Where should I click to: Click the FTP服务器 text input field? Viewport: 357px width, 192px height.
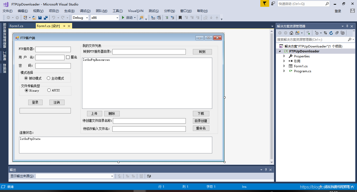pyautogui.click(x=53, y=49)
